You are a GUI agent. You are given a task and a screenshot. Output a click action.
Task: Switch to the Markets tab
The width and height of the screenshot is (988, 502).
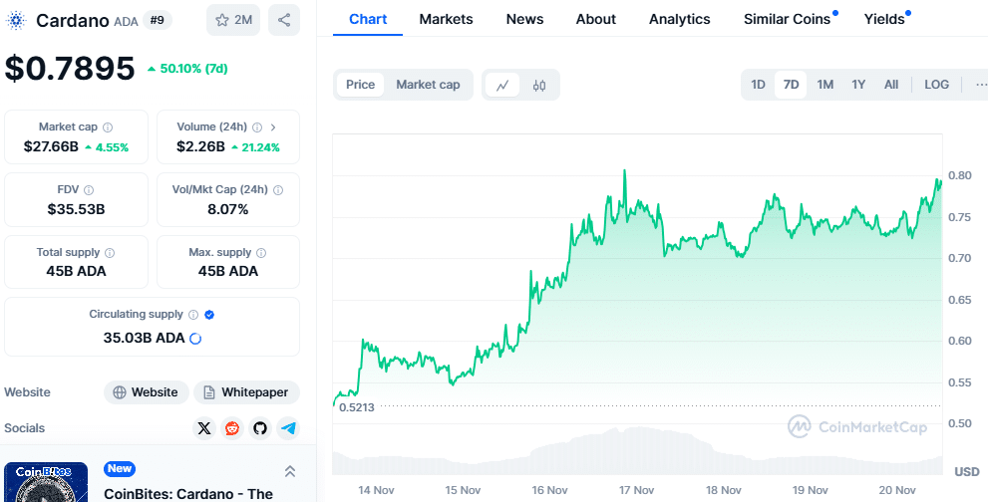(x=446, y=19)
